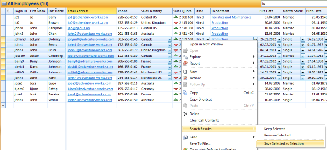Click the New document icon in menu
This screenshot has width=327, height=150.
185,72
